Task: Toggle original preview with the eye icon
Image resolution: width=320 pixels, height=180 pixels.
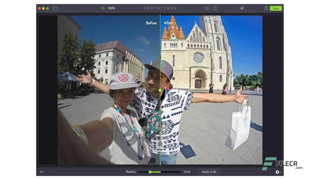Action: click(x=206, y=8)
